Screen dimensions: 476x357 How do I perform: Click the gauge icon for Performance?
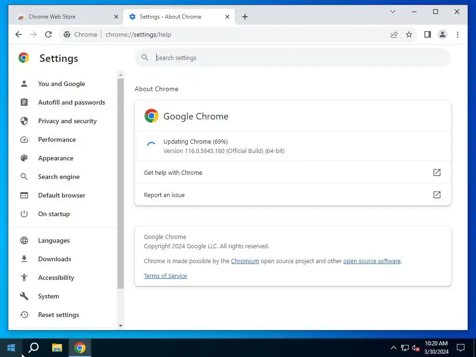24,139
